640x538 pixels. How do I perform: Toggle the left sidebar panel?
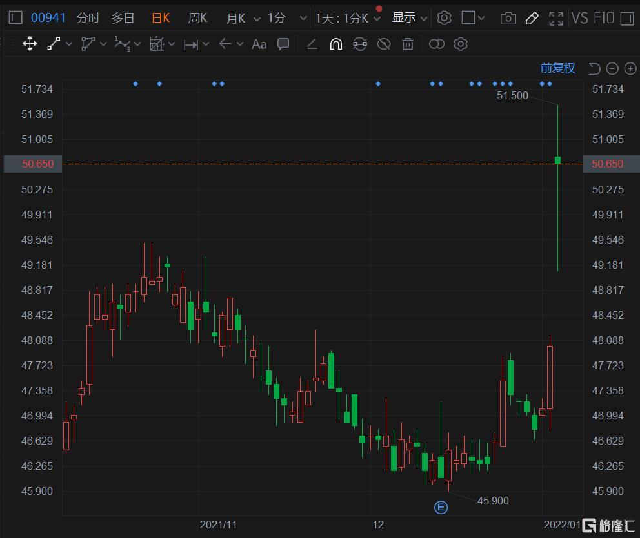coord(15,17)
